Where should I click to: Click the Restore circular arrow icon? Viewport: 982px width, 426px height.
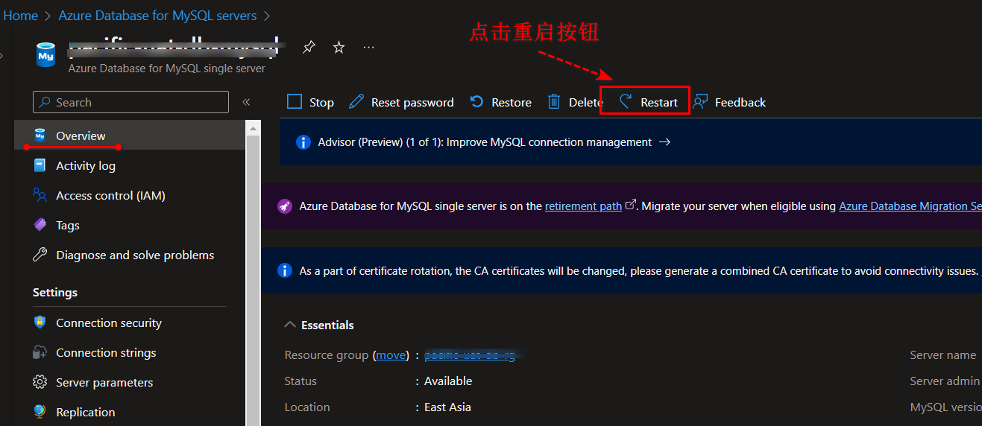point(477,102)
